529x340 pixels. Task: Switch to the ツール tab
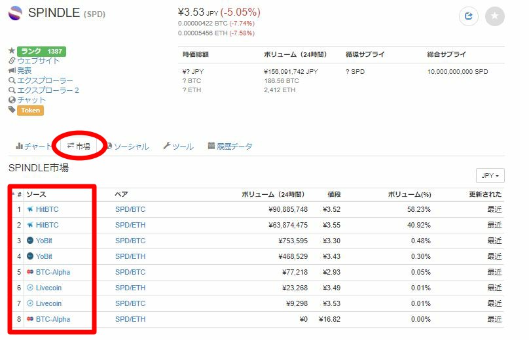click(179, 146)
